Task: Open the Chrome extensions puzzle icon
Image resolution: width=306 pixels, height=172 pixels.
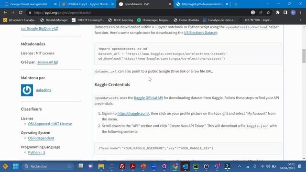Action: click(277, 12)
